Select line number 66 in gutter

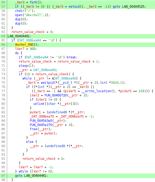pos(3,45)
